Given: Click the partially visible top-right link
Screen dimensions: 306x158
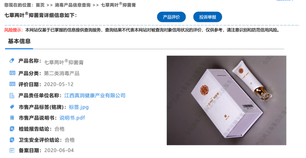Looking at the screenshot, I should [285, 0].
